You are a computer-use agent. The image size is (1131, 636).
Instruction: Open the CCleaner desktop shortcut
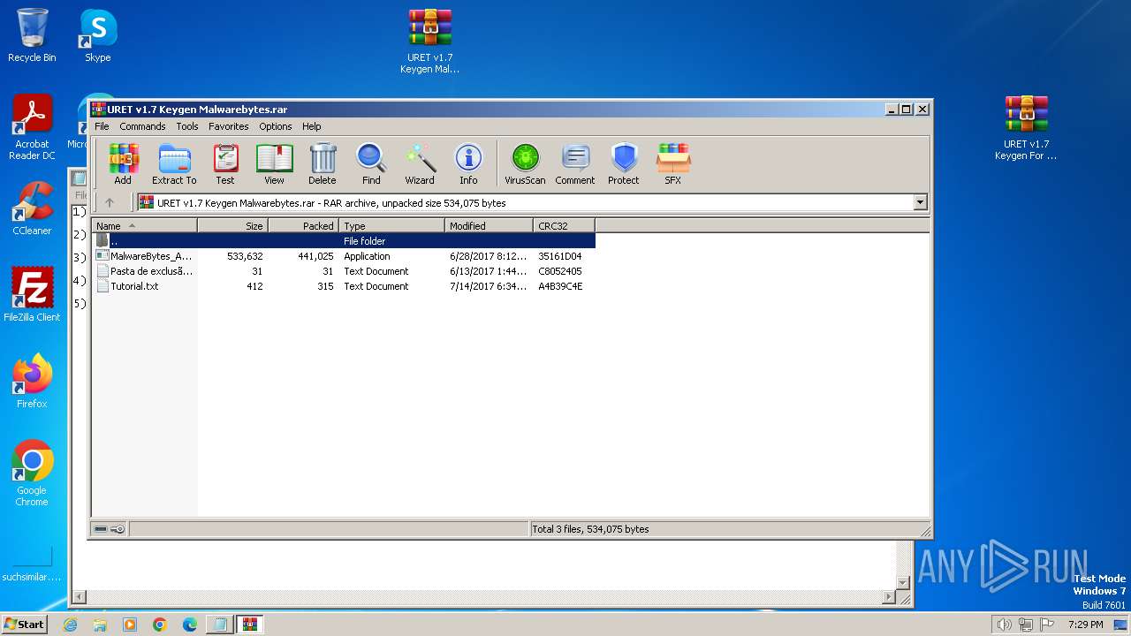(x=32, y=208)
